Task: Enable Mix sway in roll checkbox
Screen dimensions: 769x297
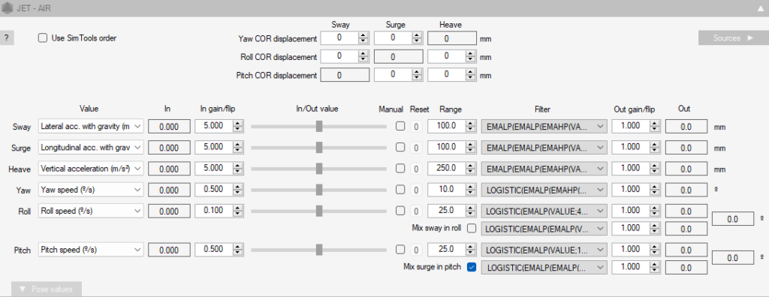Action: coord(472,229)
